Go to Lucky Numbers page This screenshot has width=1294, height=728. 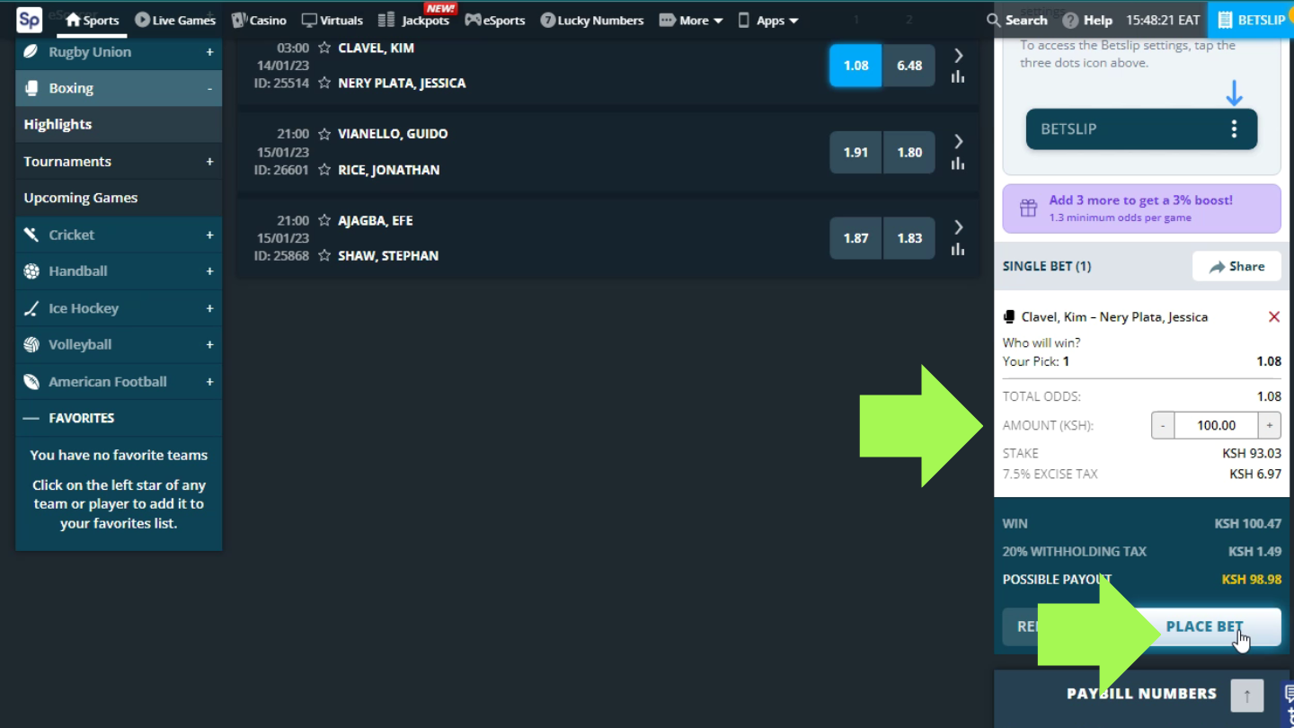click(x=592, y=20)
